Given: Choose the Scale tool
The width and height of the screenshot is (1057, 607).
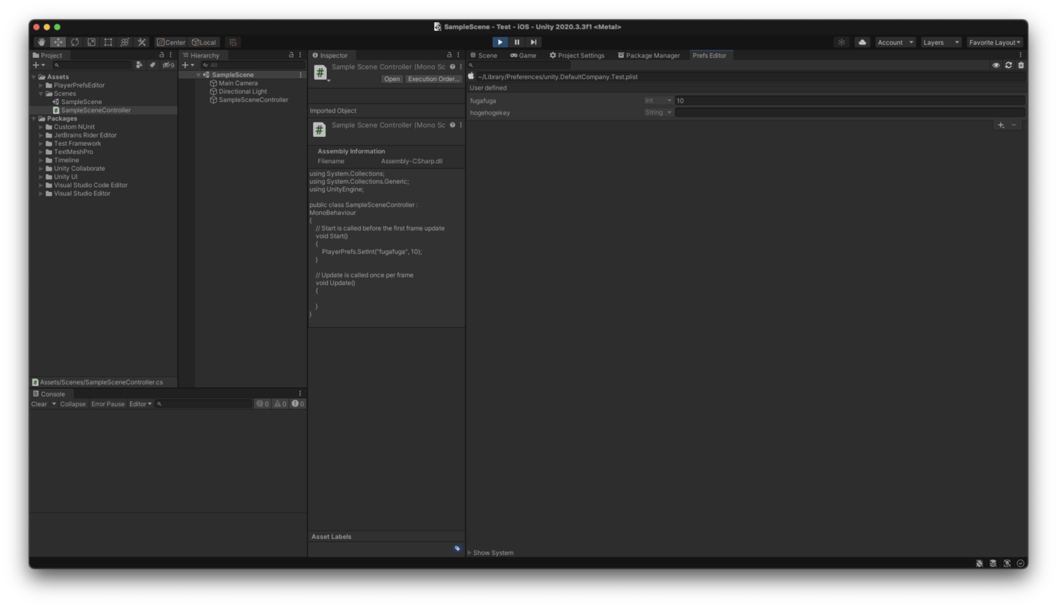Looking at the screenshot, I should (90, 42).
